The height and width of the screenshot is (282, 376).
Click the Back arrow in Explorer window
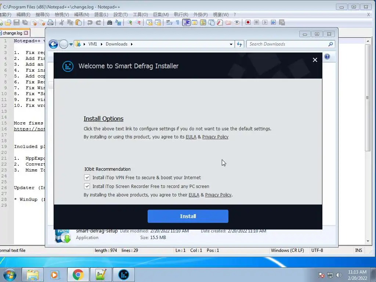(53, 44)
